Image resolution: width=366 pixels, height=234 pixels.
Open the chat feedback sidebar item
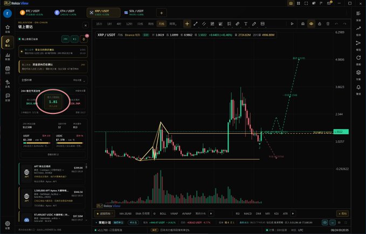[x=8, y=97]
